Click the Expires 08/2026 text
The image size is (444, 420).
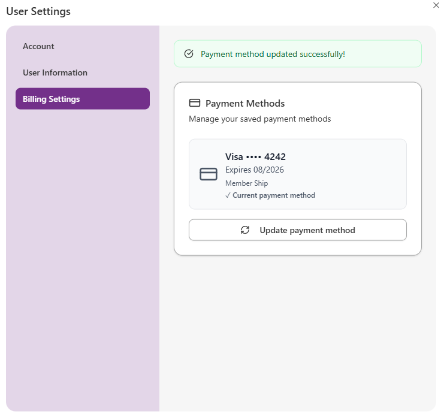[254, 170]
